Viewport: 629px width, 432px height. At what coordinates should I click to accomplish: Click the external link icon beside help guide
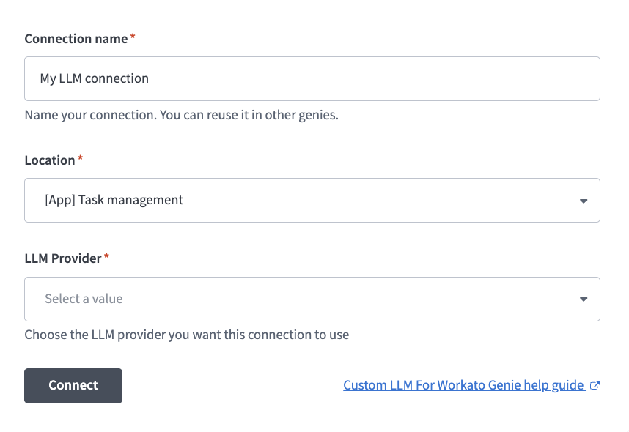coord(595,384)
